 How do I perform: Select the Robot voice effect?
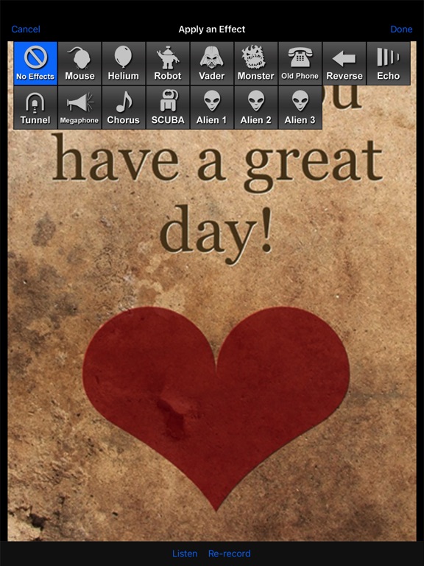click(x=168, y=63)
